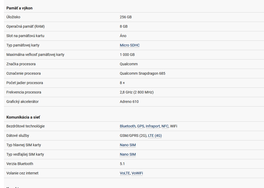Click the VoLTE link

(125, 173)
